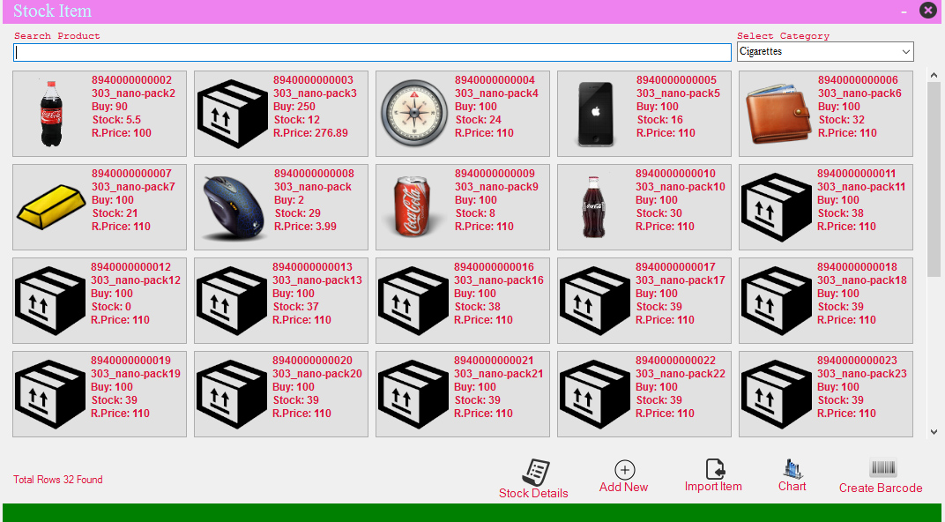Click Stock: 0 on 303_nano-pack12
Image resolution: width=945 pixels, height=522 pixels.
coord(111,307)
